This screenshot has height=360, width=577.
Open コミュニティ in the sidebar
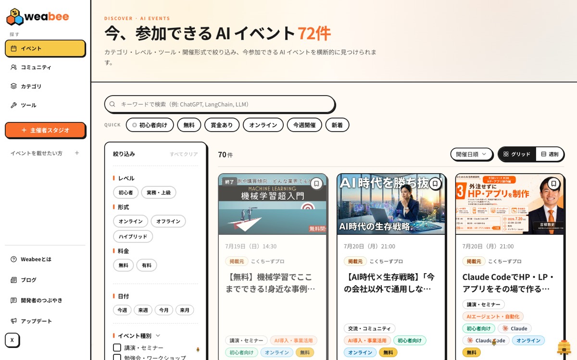pyautogui.click(x=45, y=67)
